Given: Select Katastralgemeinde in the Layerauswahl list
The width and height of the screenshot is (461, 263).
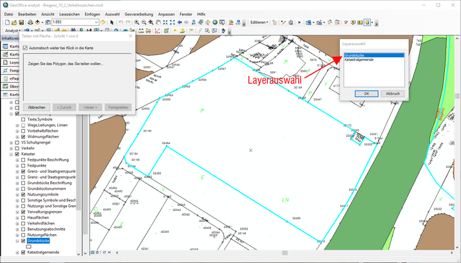Looking at the screenshot, I should (360, 60).
